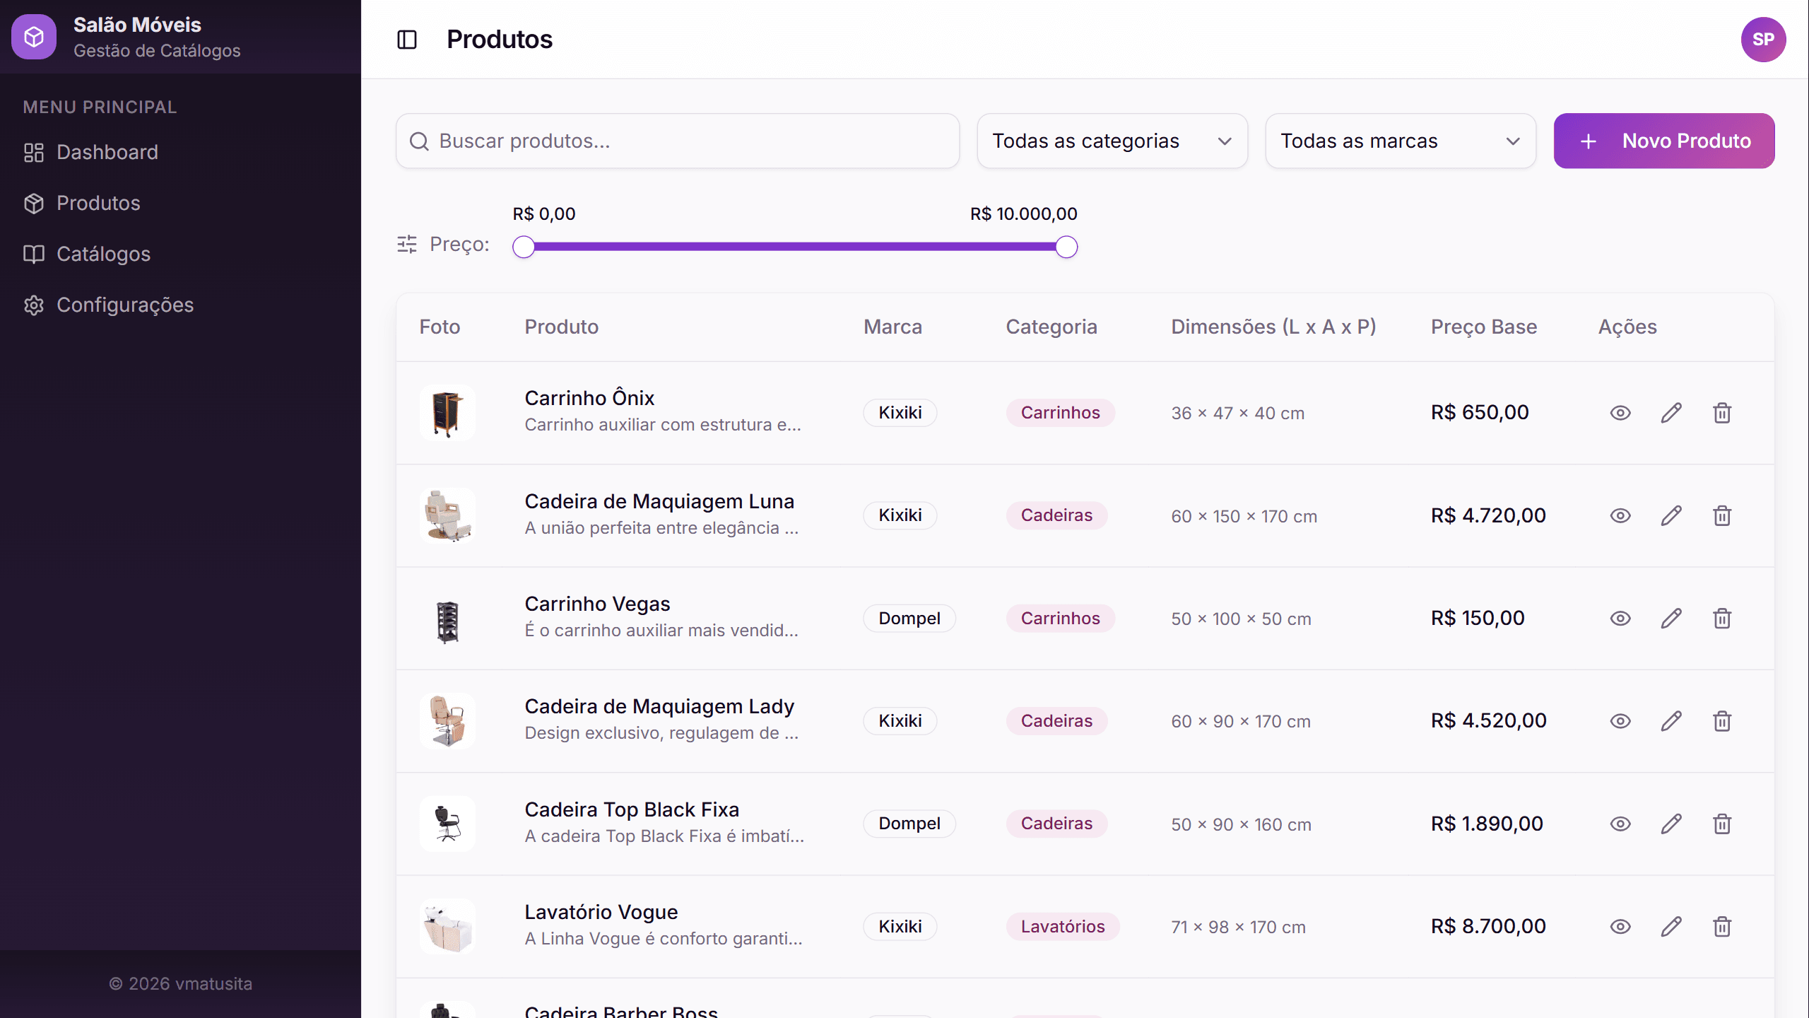Image resolution: width=1809 pixels, height=1018 pixels.
Task: Click the middle of the price track
Action: [x=795, y=247]
